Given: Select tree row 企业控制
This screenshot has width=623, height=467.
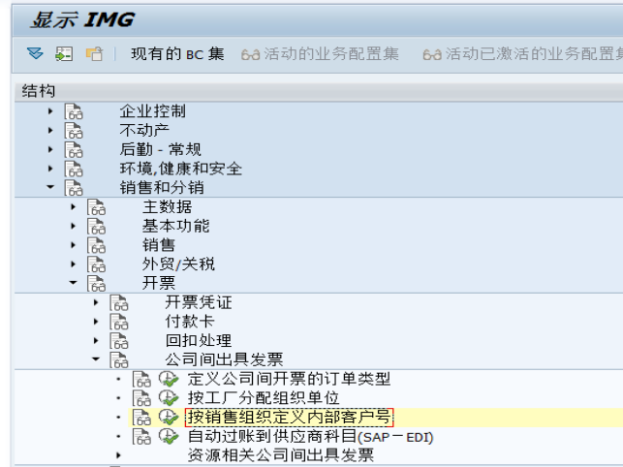Looking at the screenshot, I should tap(319, 111).
